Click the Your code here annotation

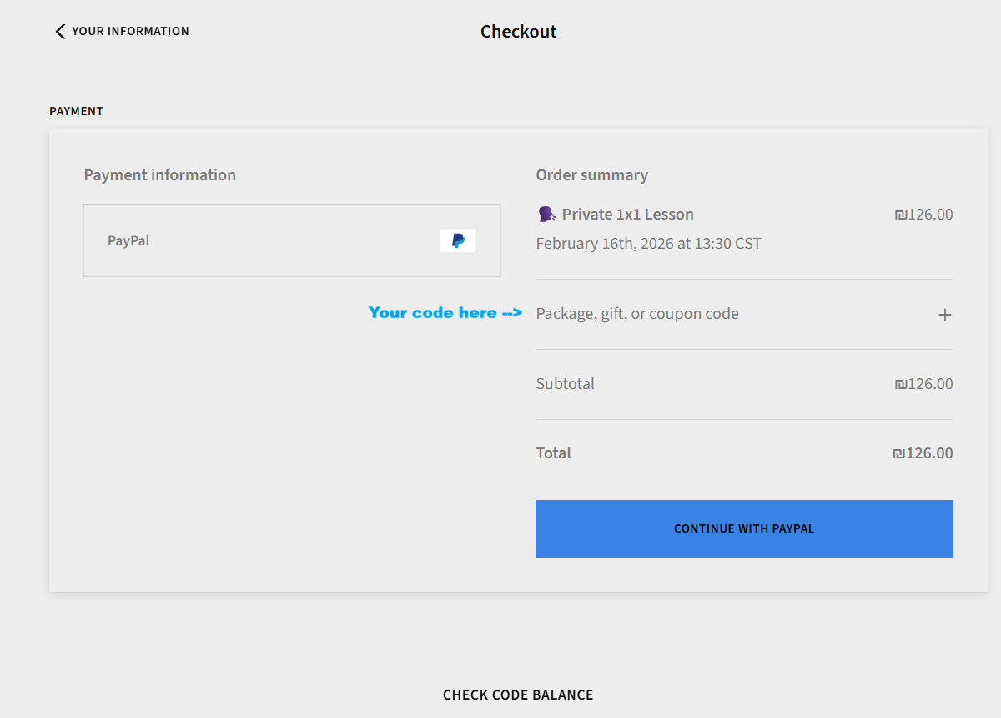click(x=445, y=312)
